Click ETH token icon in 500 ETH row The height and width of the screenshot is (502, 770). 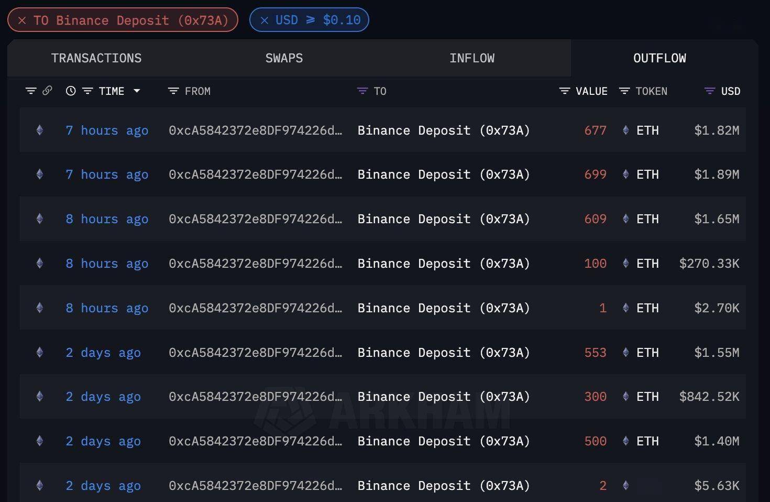(x=625, y=441)
